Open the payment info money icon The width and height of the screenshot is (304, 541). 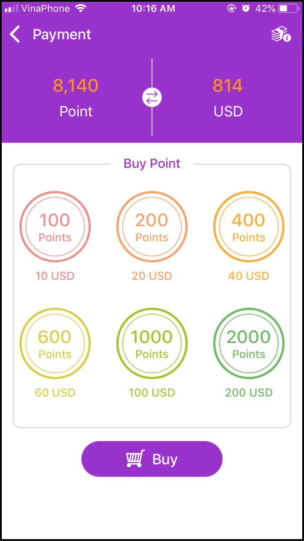[x=281, y=34]
